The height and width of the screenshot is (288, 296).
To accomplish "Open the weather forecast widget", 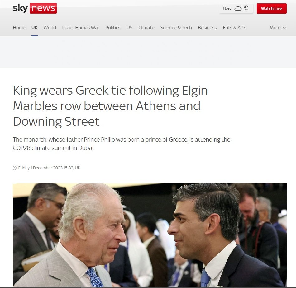I will click(236, 8).
